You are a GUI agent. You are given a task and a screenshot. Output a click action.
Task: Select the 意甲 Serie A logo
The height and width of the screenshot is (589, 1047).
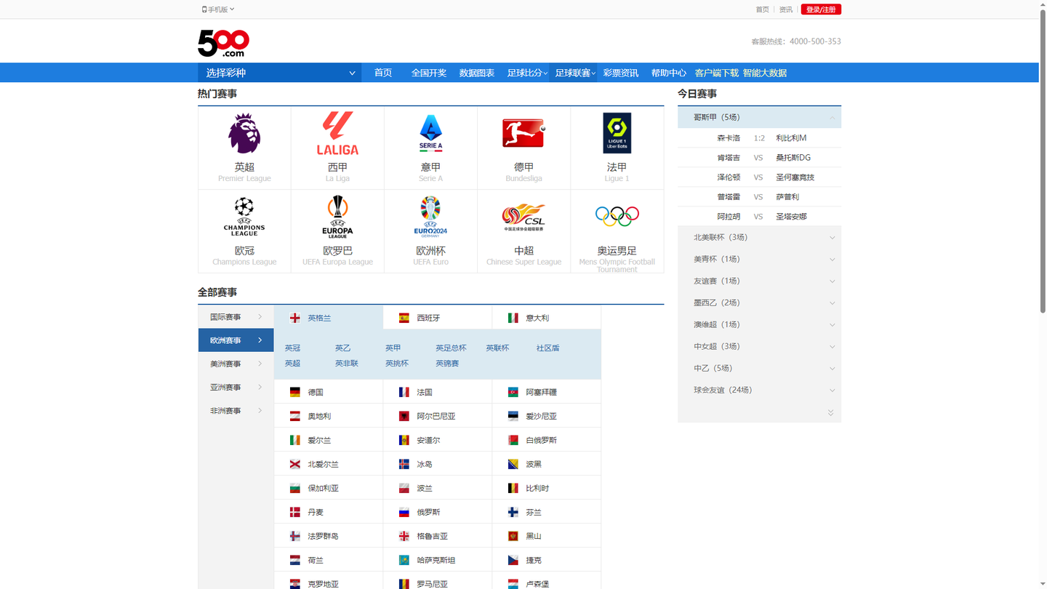(x=430, y=133)
